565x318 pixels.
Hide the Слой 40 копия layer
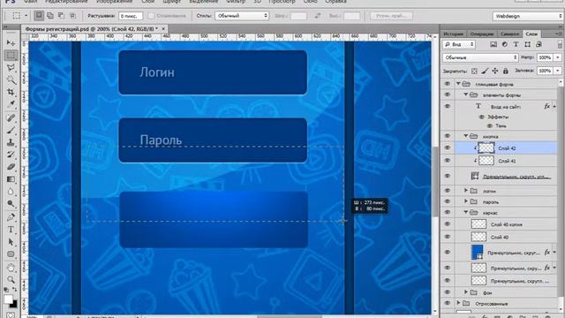[448, 223]
